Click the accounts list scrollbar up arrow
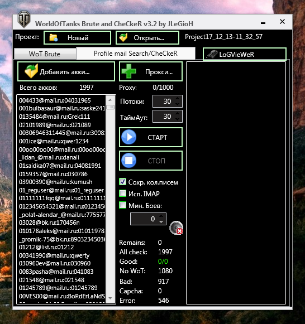The height and width of the screenshot is (324, 305). point(110,100)
